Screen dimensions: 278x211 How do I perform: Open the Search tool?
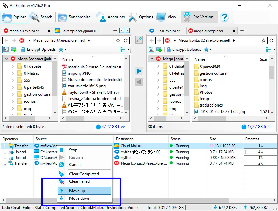(x=41, y=17)
